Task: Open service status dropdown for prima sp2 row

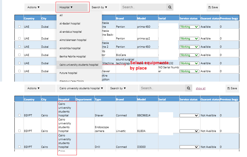Action: pos(189,39)
